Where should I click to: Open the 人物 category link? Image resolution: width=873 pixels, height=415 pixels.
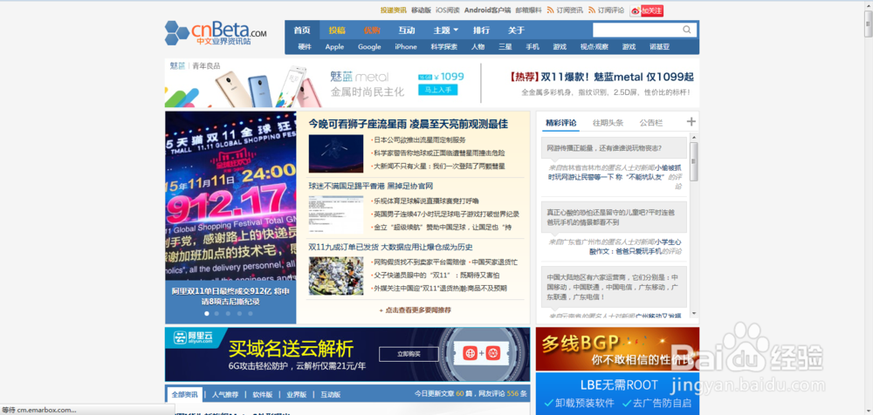(x=478, y=47)
